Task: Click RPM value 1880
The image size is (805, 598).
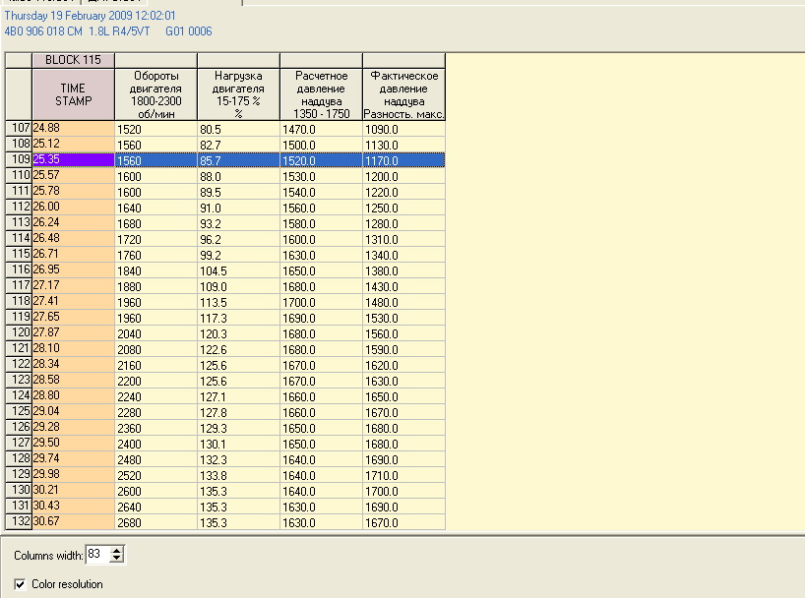Action: click(x=156, y=286)
